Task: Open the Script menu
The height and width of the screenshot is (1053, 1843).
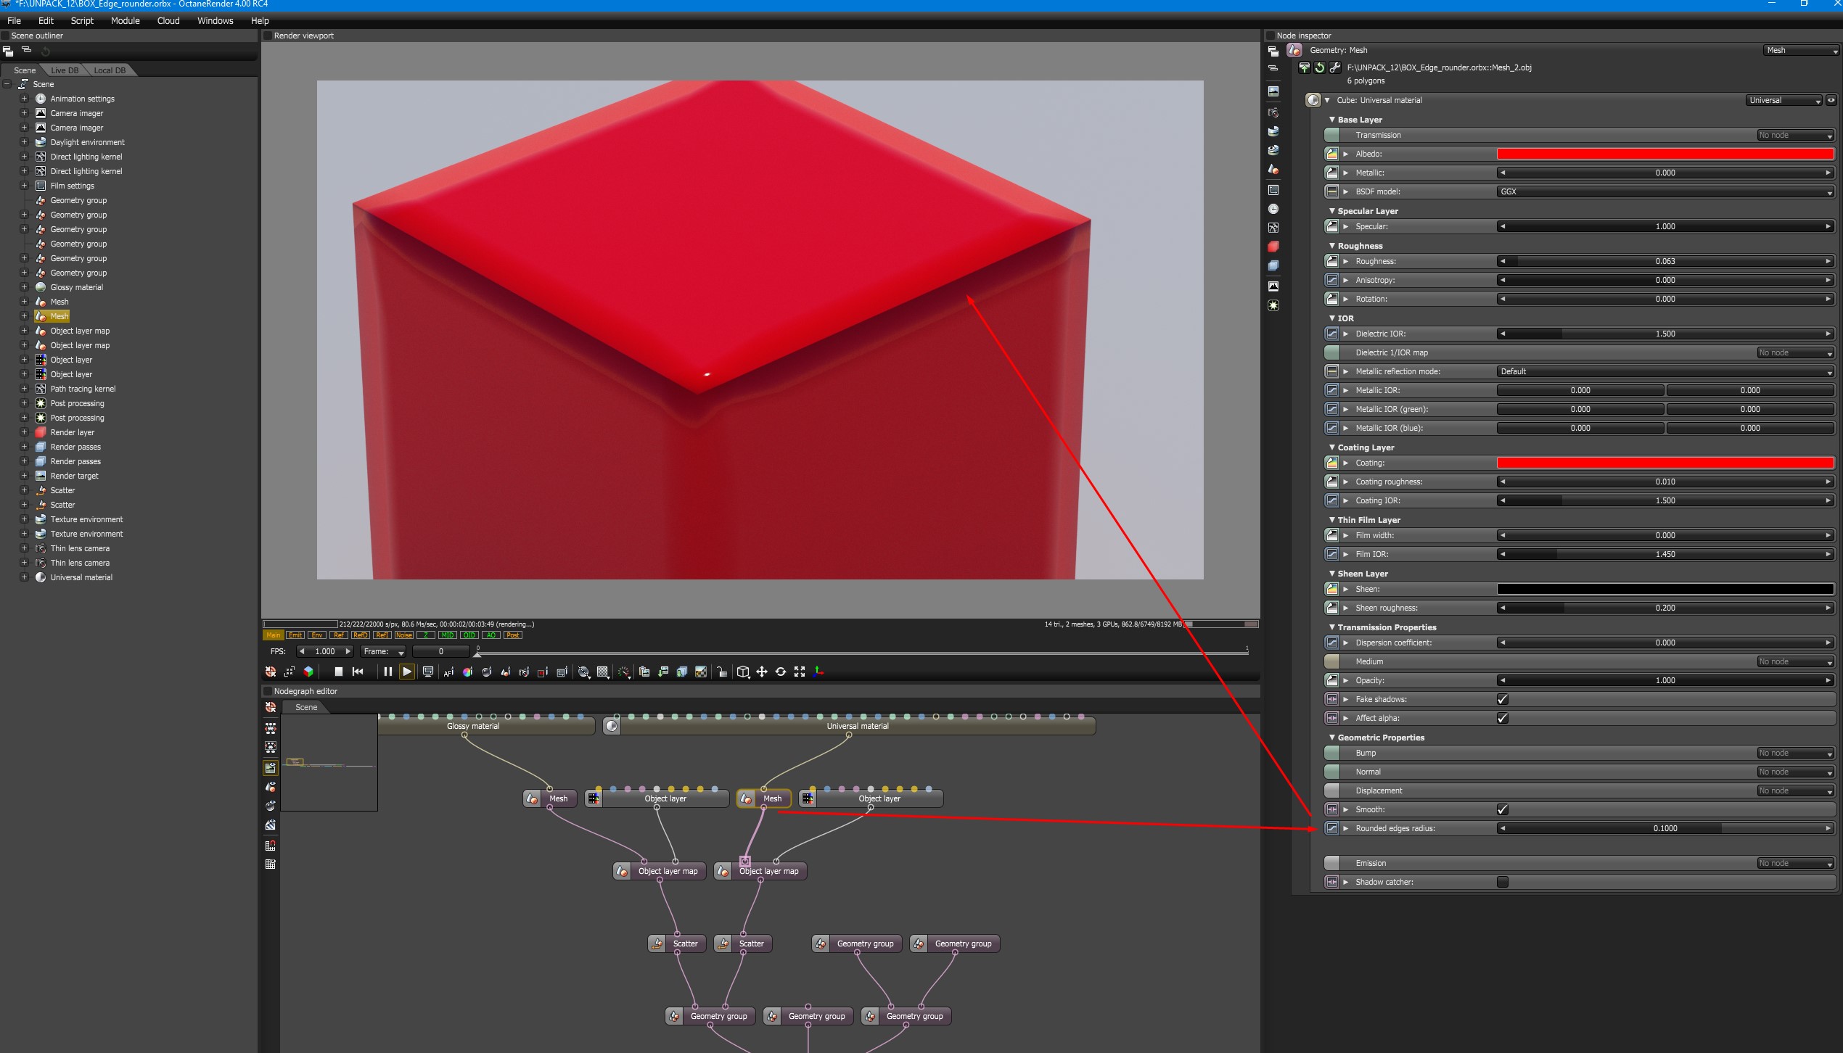Action: [x=81, y=20]
